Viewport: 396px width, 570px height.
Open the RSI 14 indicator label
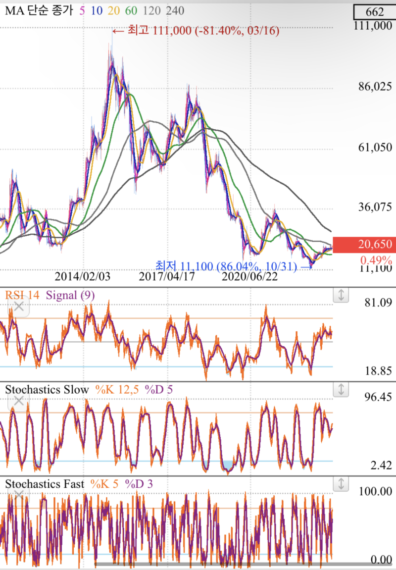[22, 295]
